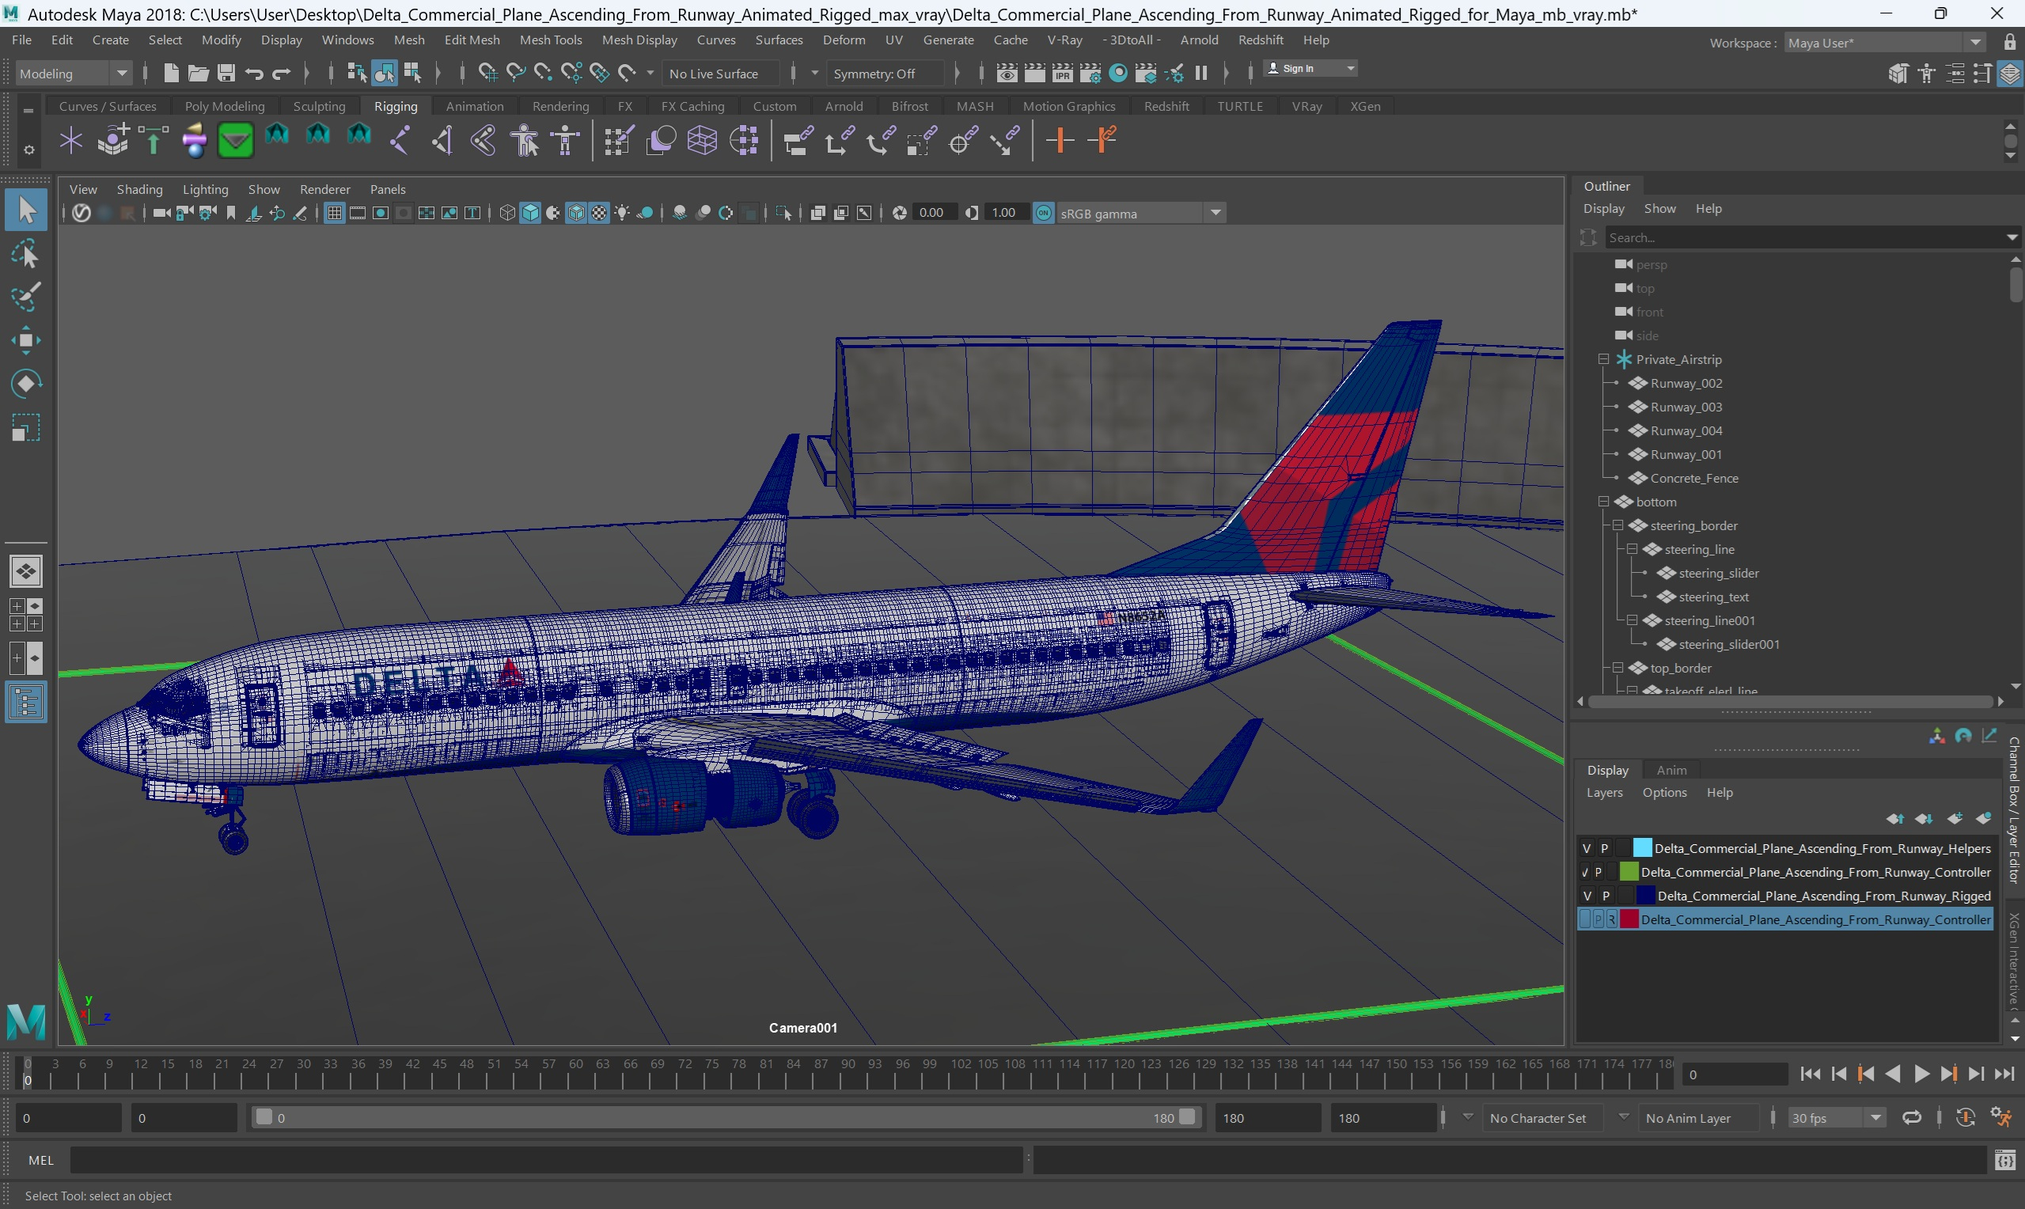Toggle the Outliner sidebar icon
This screenshot has width=2025, height=1209.
pos(25,703)
